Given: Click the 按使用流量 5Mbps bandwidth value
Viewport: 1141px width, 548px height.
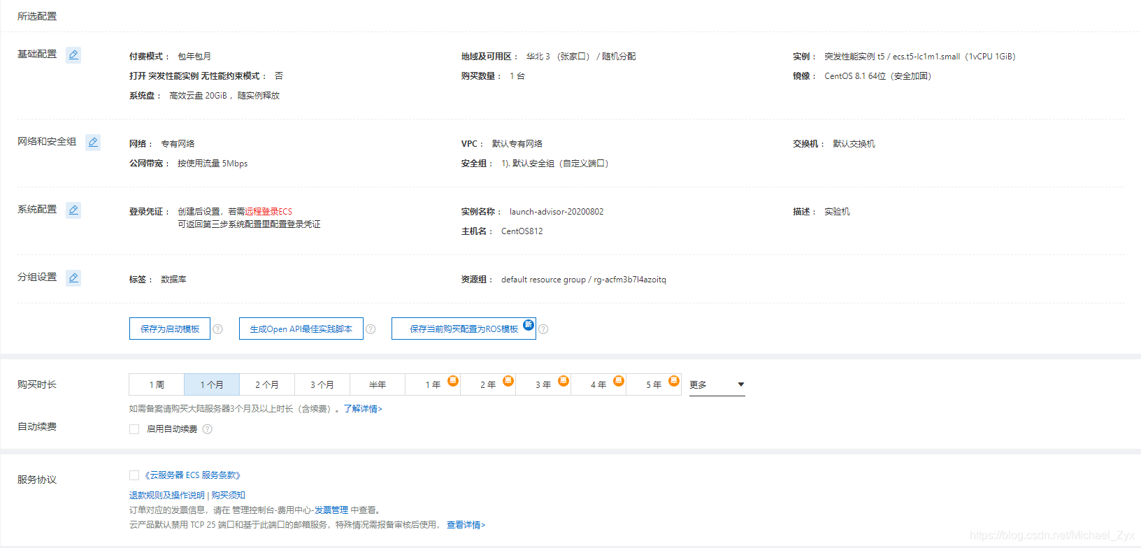Looking at the screenshot, I should [213, 164].
